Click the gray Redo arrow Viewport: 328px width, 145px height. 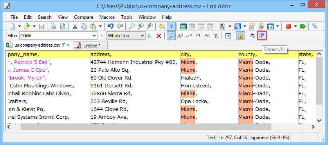pos(120,26)
